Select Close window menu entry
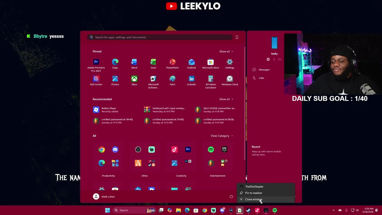This screenshot has width=382, height=215. (266, 199)
